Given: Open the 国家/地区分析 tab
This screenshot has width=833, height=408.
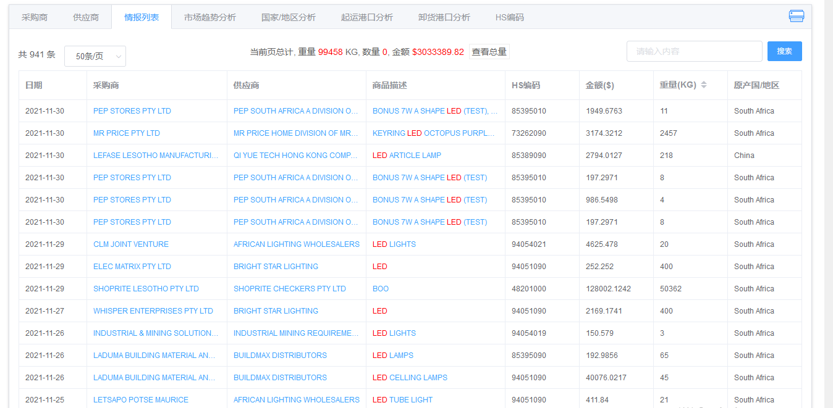Looking at the screenshot, I should [x=289, y=17].
